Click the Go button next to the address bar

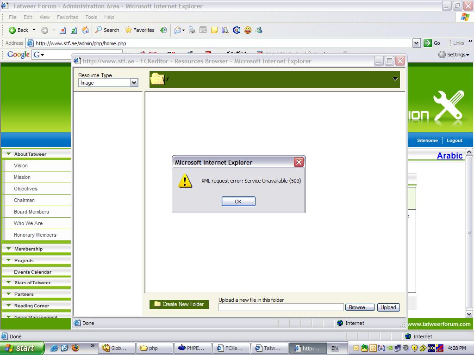(432, 43)
